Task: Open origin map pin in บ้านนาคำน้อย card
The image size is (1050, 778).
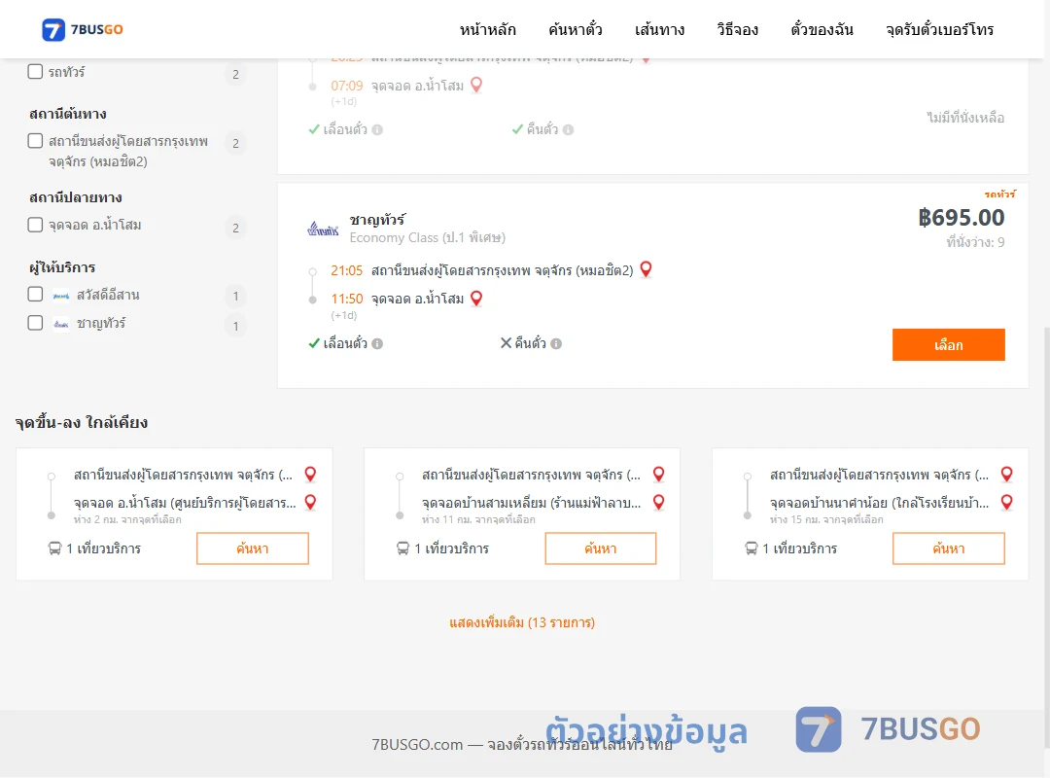Action: click(1006, 474)
